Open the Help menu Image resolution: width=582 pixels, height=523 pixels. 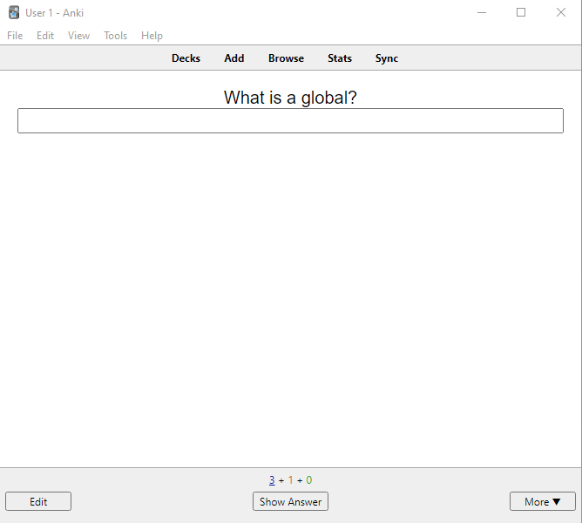pos(152,36)
